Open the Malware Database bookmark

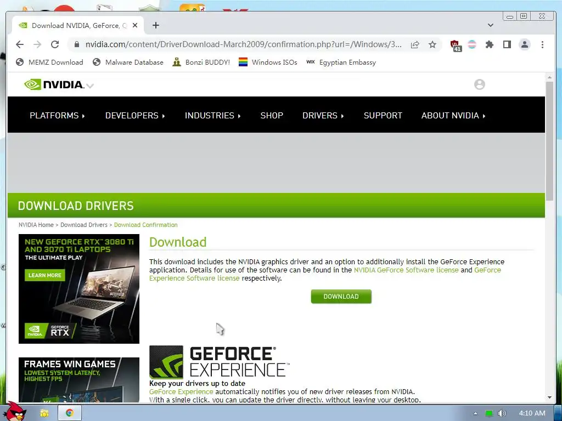[128, 62]
